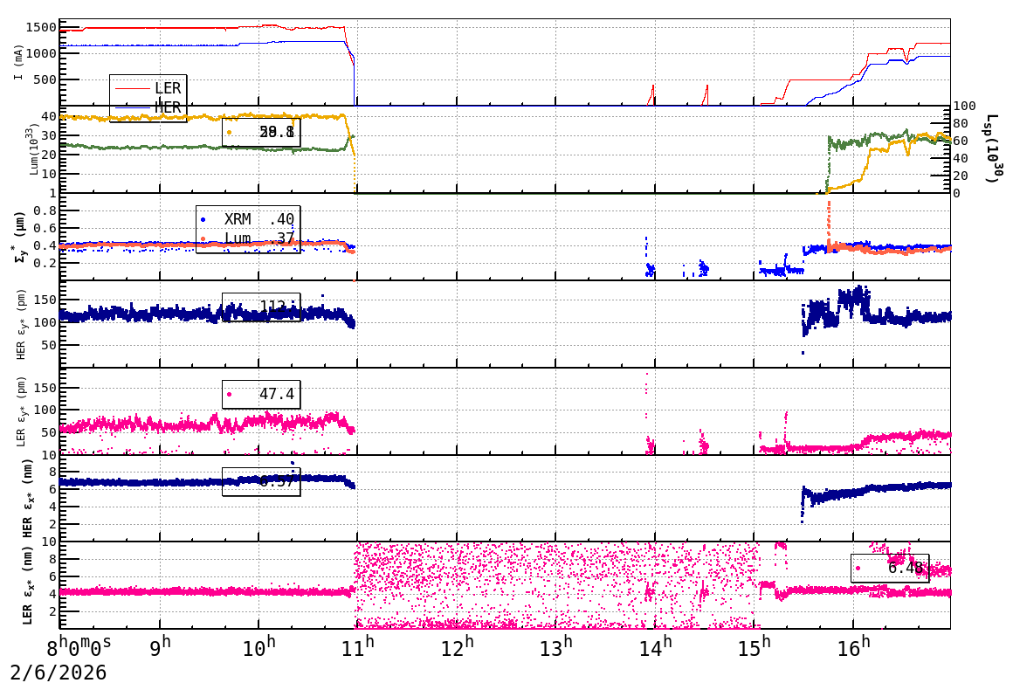
Task: Click the 47.4 legend box
Action: click(261, 394)
